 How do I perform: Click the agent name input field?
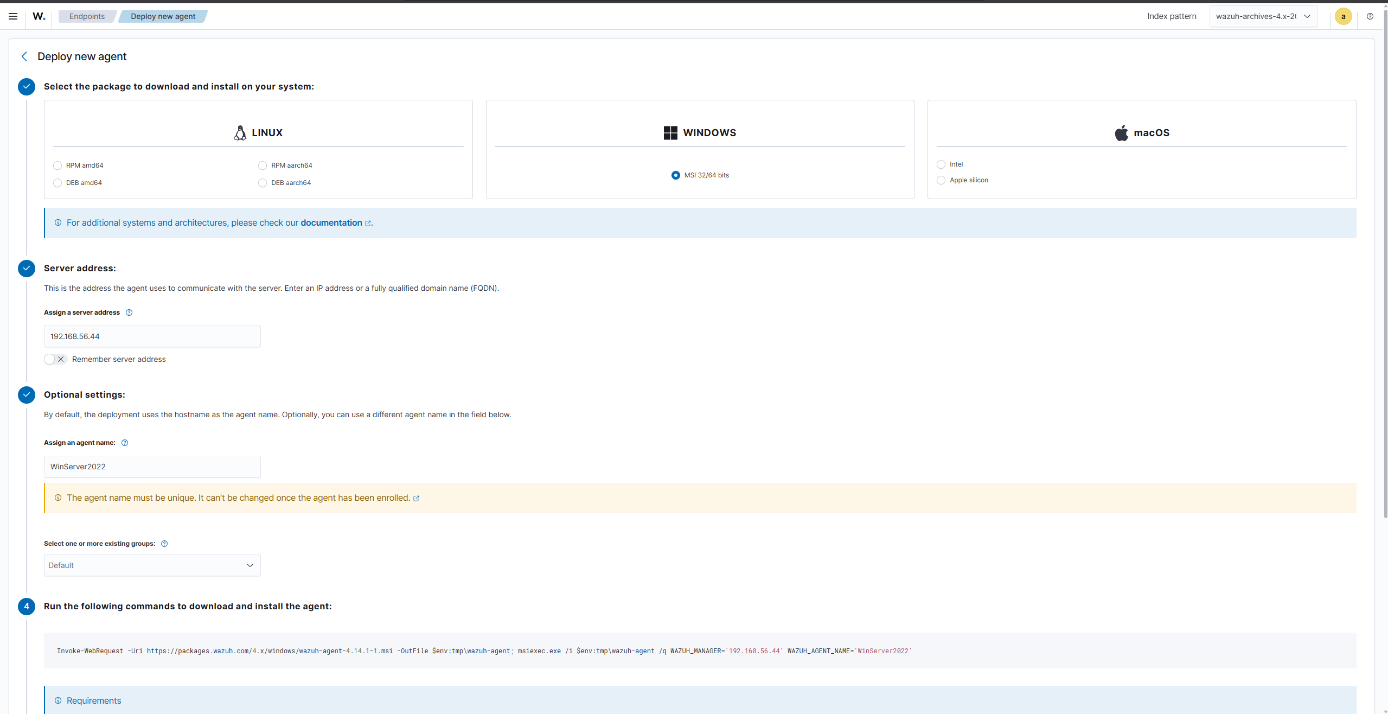pyautogui.click(x=152, y=467)
